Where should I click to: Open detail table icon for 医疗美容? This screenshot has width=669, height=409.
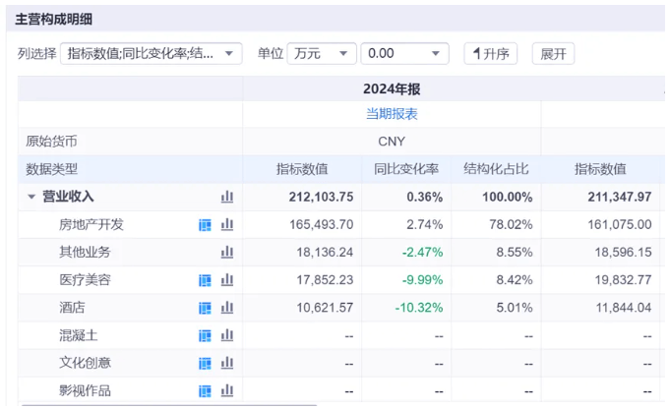[205, 280]
